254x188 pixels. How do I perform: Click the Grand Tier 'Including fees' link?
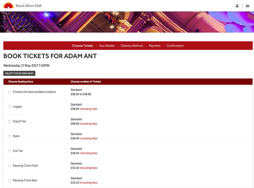pos(89,124)
